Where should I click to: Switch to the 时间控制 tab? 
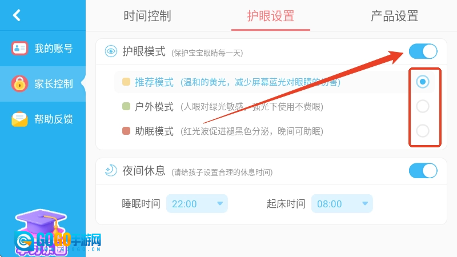[147, 16]
